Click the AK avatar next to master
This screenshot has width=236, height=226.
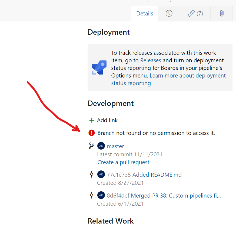coord(101,146)
